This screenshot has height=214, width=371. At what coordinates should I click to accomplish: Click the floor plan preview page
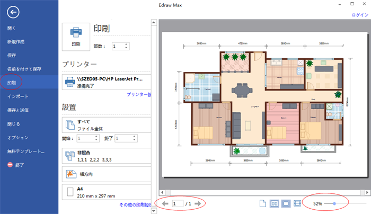(x=264, y=104)
